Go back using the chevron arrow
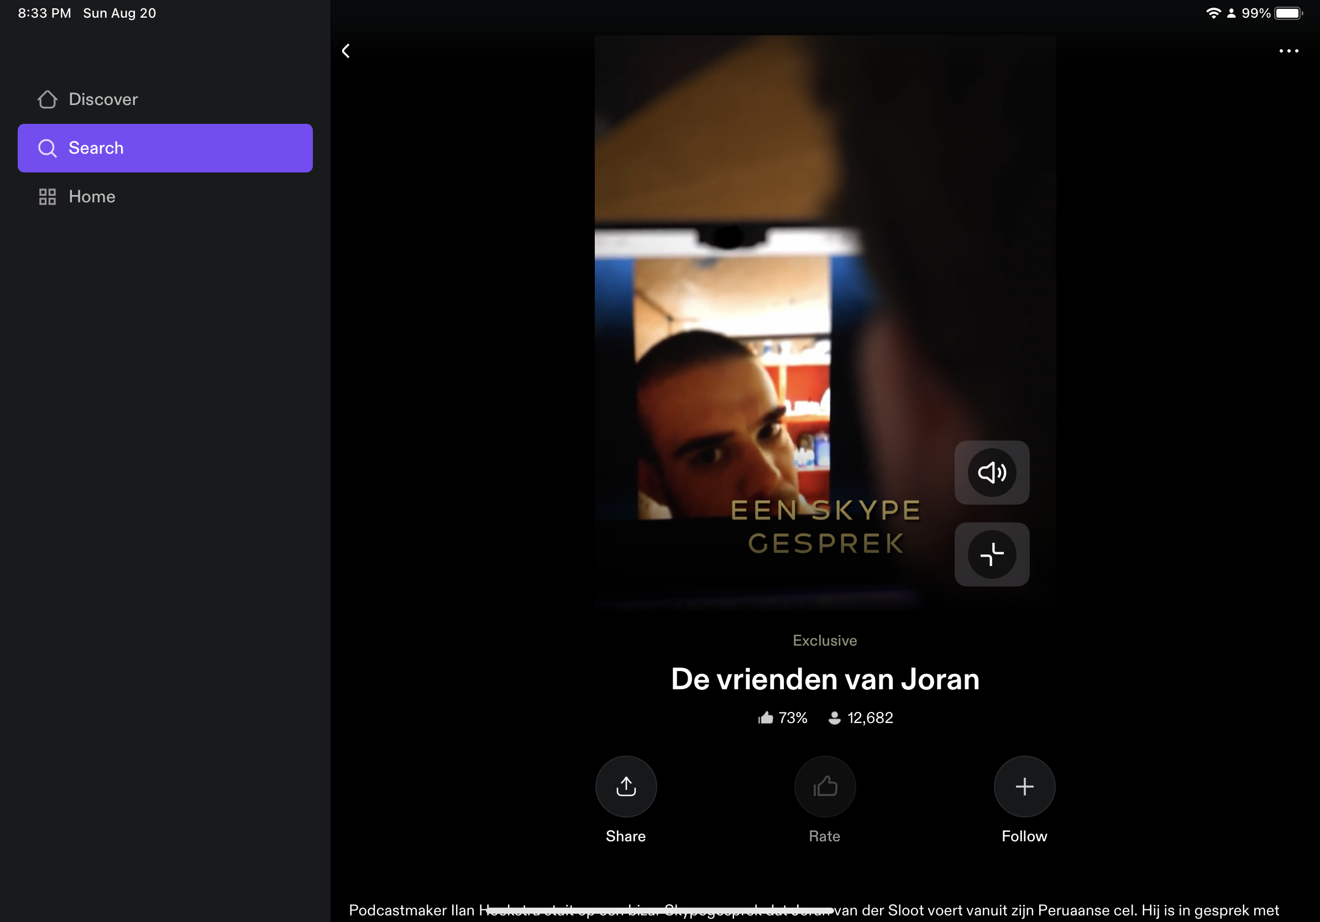Viewport: 1320px width, 922px height. (x=345, y=51)
